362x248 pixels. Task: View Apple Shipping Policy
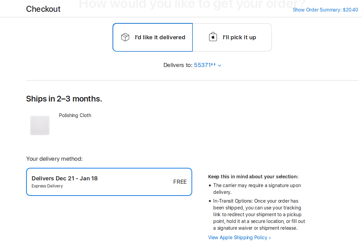coord(237,238)
